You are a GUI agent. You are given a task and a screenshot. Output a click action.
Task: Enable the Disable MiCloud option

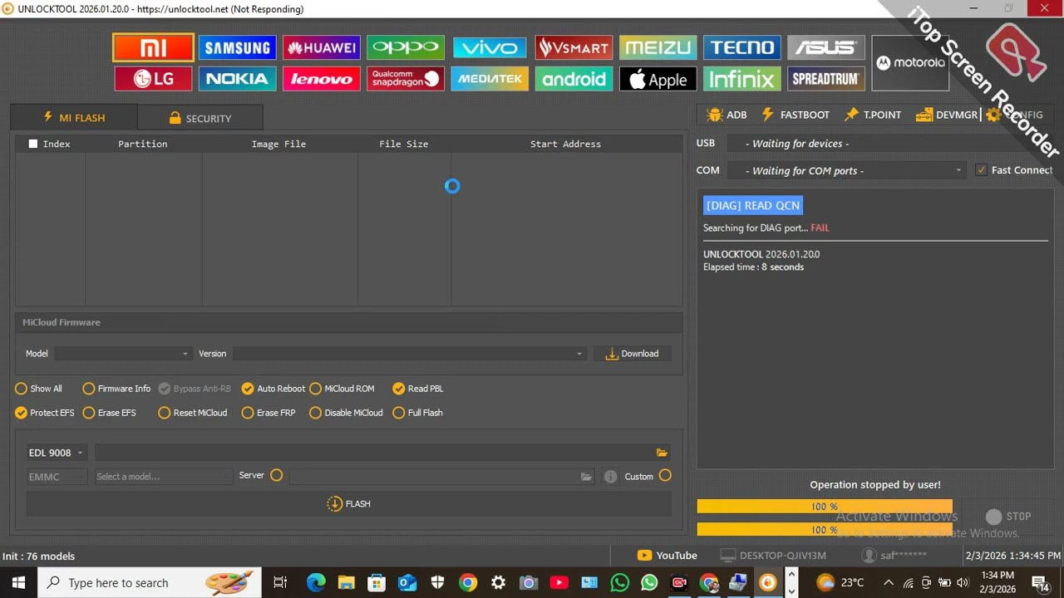[x=347, y=413]
